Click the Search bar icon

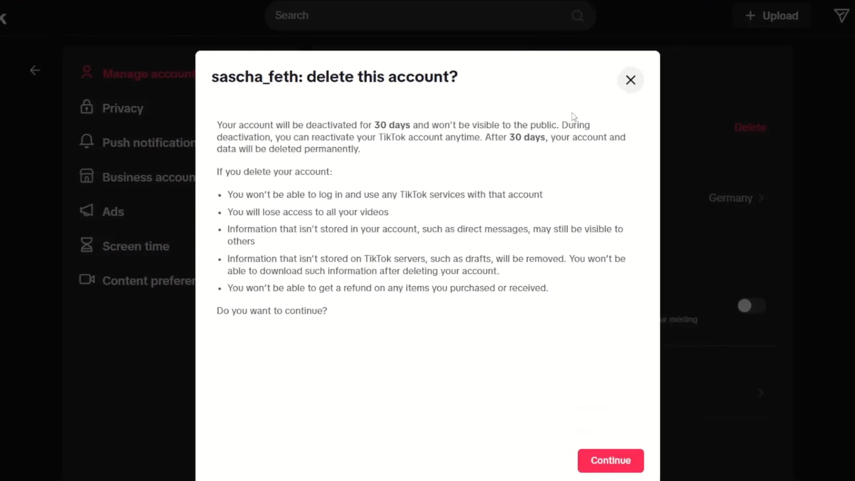tap(577, 16)
